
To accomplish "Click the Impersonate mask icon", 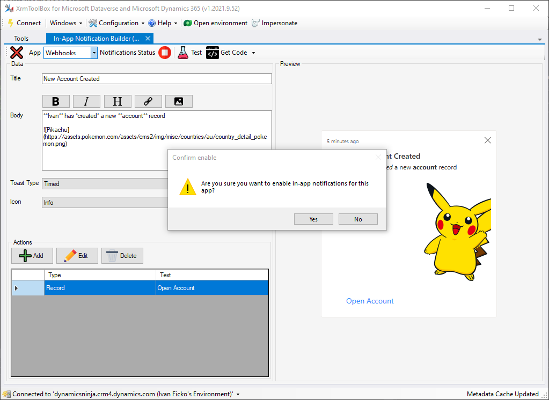I will (256, 23).
